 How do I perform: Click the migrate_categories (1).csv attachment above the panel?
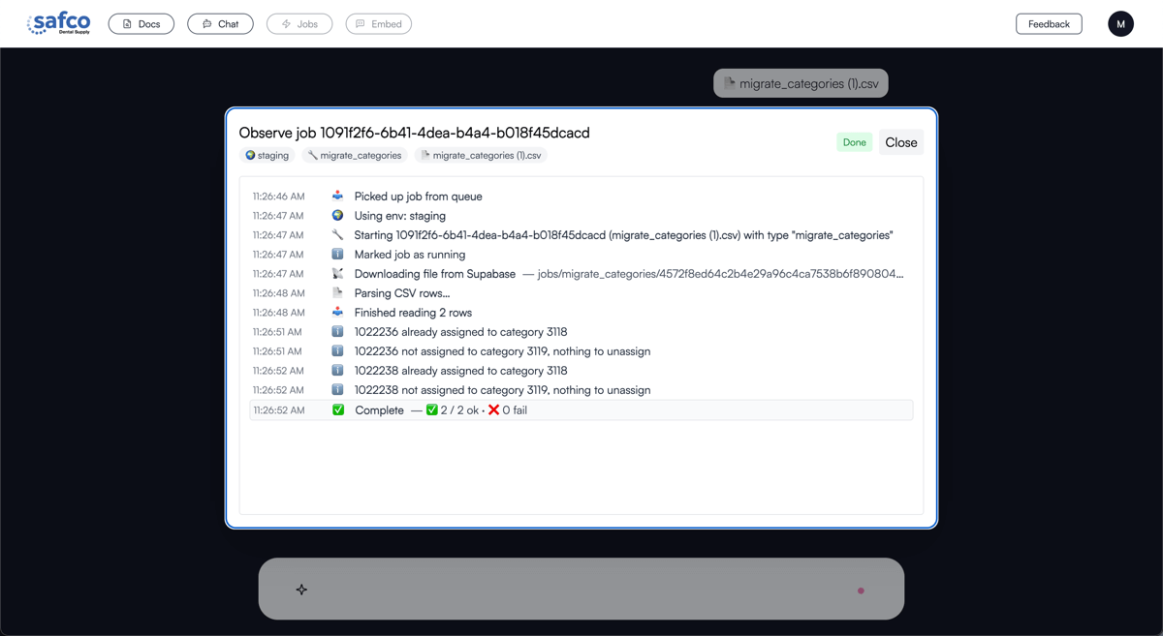pos(801,82)
